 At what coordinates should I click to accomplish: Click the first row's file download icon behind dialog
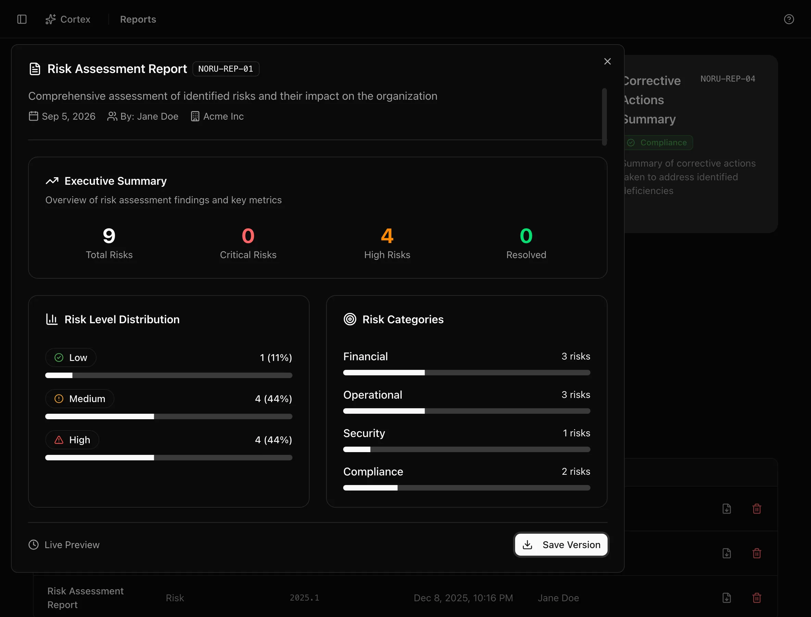[727, 509]
